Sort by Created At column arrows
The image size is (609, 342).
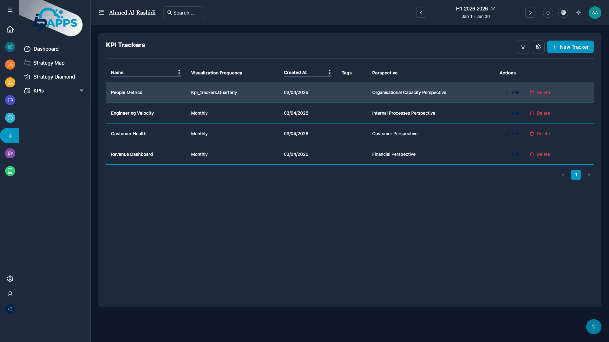click(330, 73)
